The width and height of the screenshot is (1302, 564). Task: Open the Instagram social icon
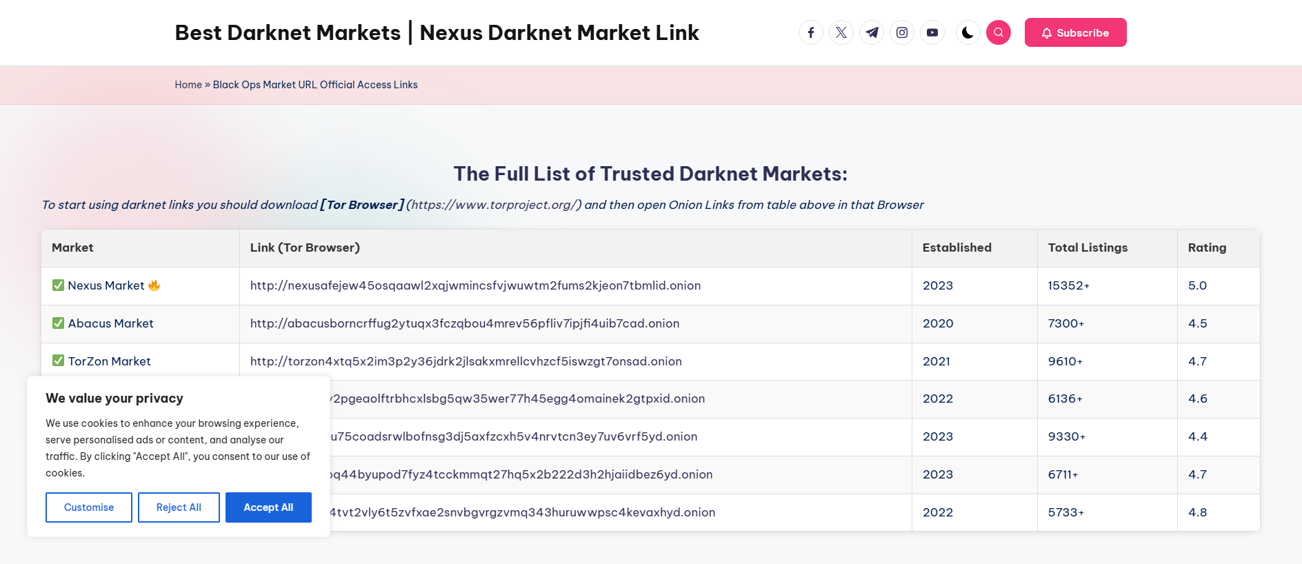(902, 32)
